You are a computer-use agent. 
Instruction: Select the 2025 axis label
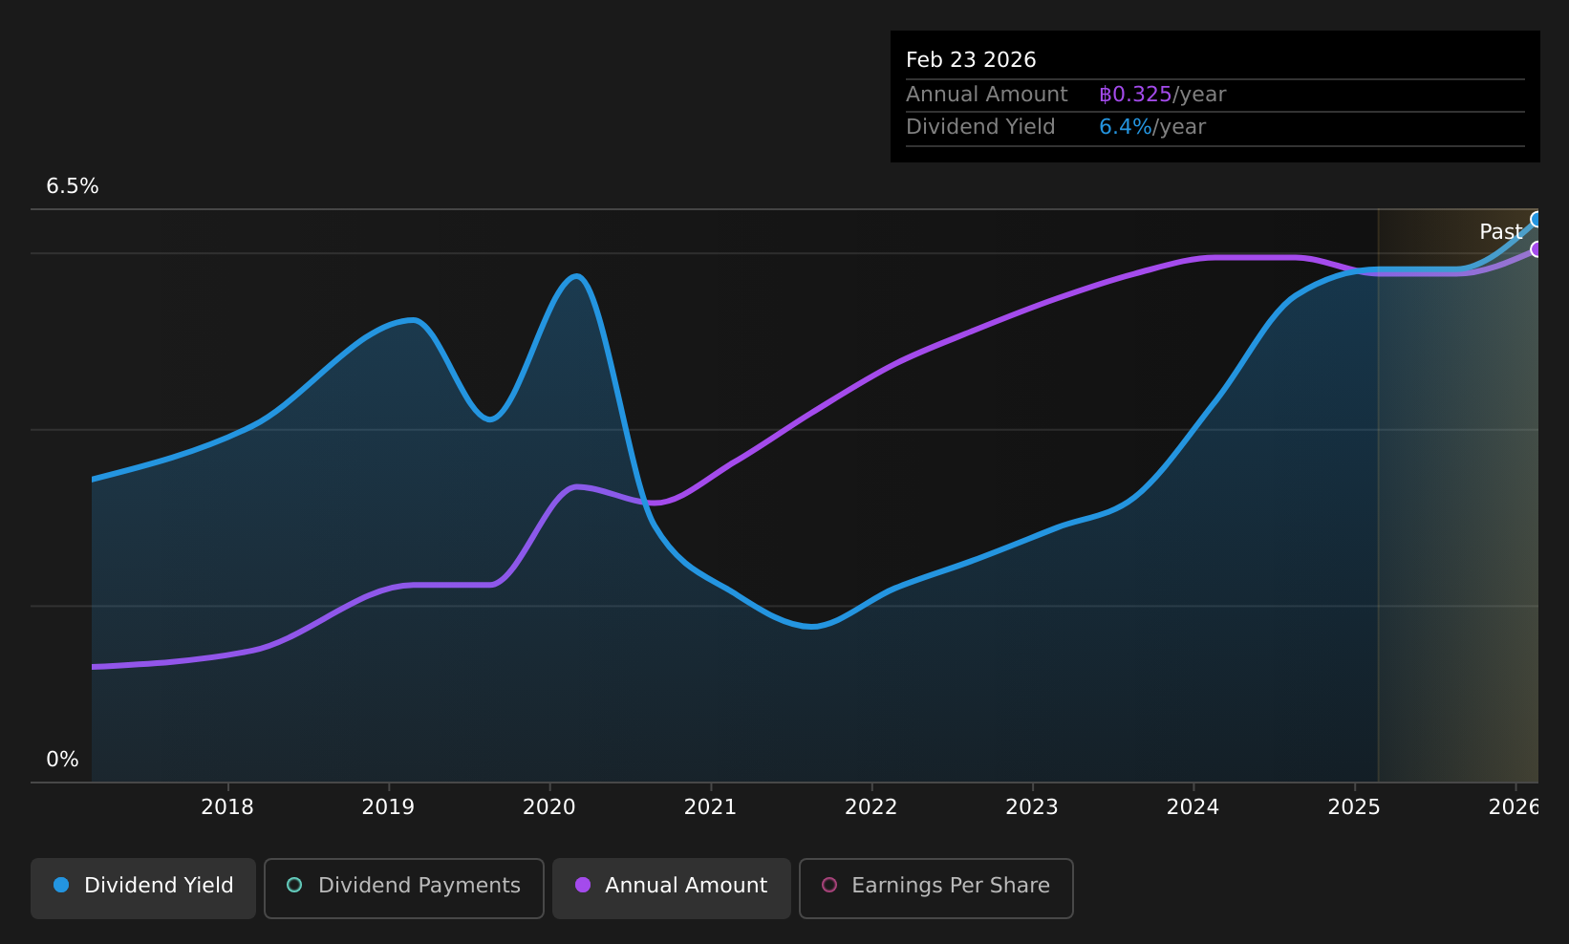[x=1356, y=807]
